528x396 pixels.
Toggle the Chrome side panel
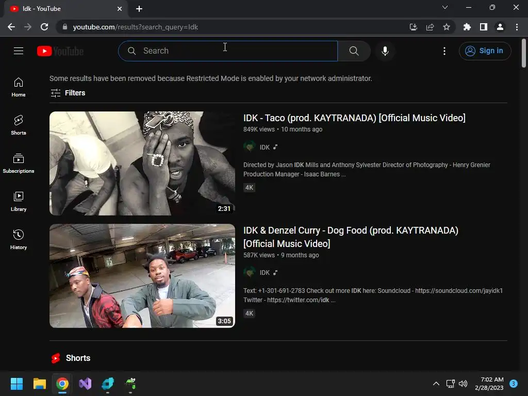point(484,27)
